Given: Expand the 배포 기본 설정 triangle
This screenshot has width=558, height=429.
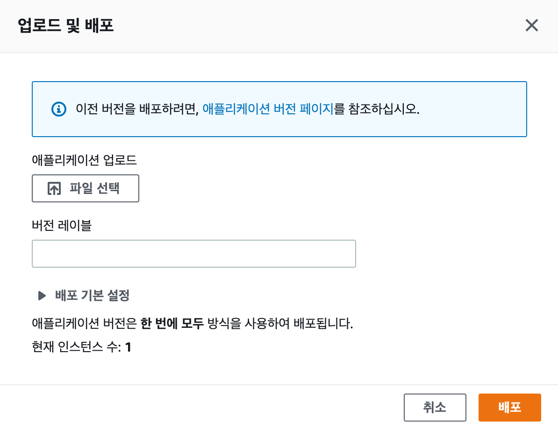Looking at the screenshot, I should click(x=42, y=295).
